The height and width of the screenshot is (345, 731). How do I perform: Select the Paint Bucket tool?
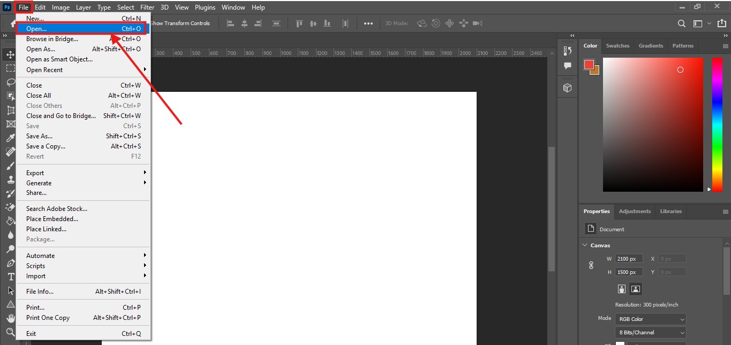click(10, 221)
